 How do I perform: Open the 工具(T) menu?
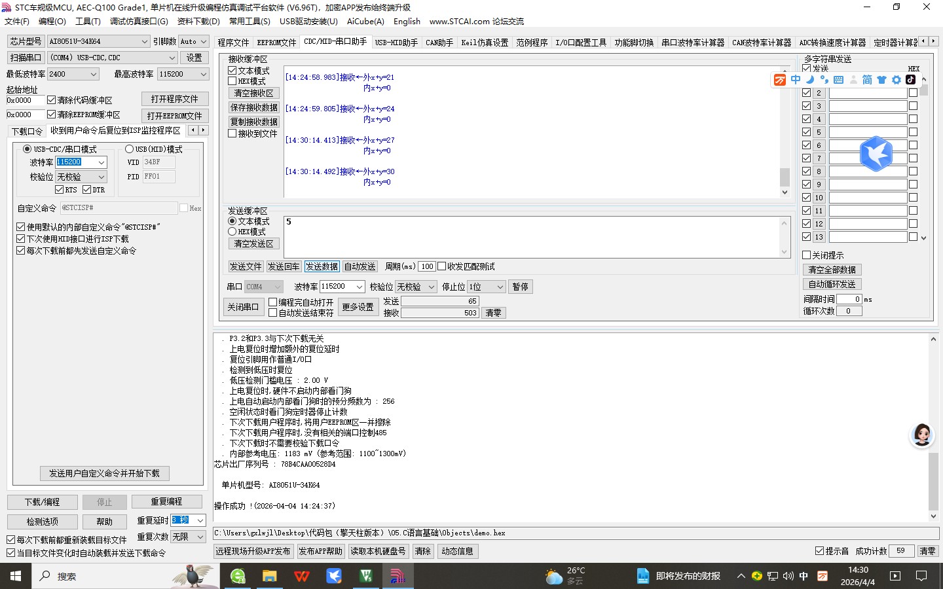tap(88, 22)
